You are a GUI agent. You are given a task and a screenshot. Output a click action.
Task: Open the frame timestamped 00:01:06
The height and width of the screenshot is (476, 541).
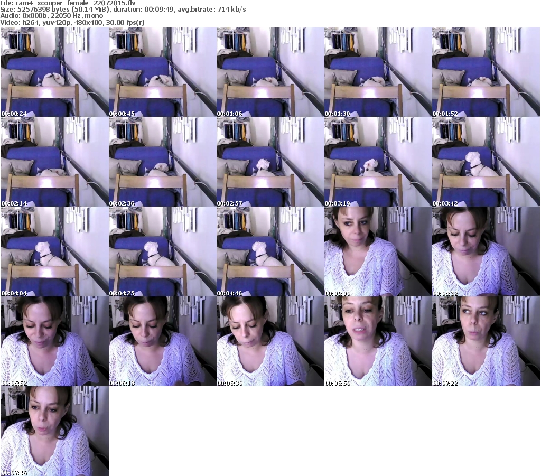(270, 72)
